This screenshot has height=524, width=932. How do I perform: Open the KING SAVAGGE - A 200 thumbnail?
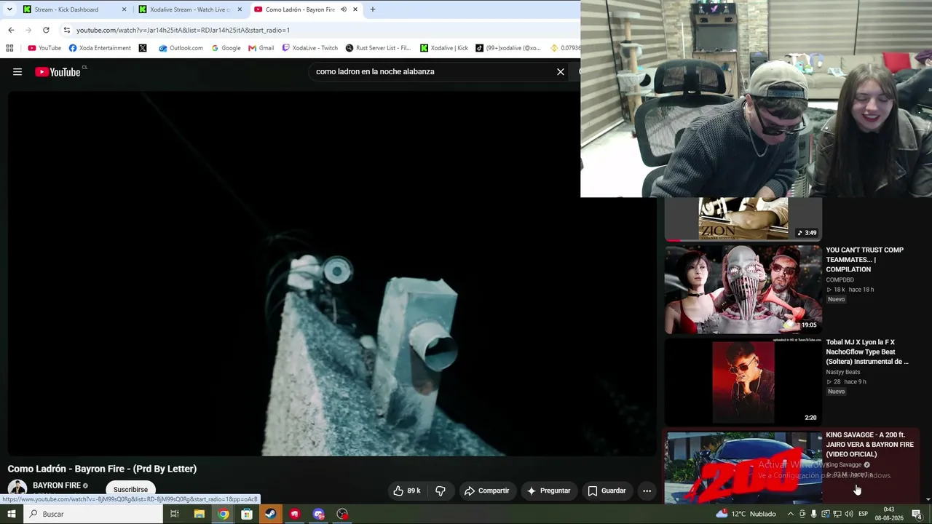(743, 467)
